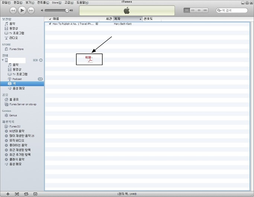
Task: Show the artwork viewer pane
Action: click(35, 194)
